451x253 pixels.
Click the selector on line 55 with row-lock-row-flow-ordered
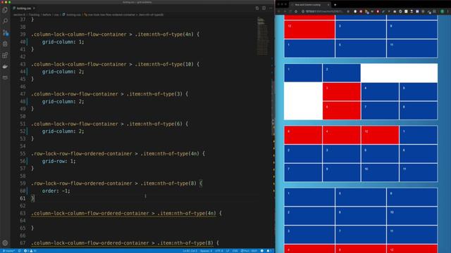tap(118, 154)
